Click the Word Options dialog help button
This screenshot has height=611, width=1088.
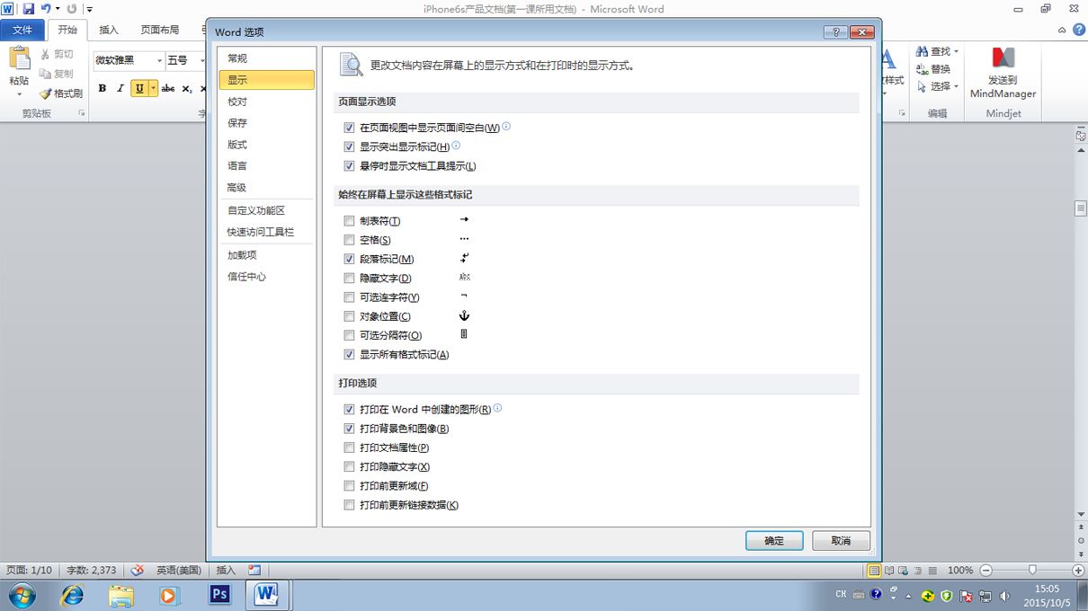[834, 31]
